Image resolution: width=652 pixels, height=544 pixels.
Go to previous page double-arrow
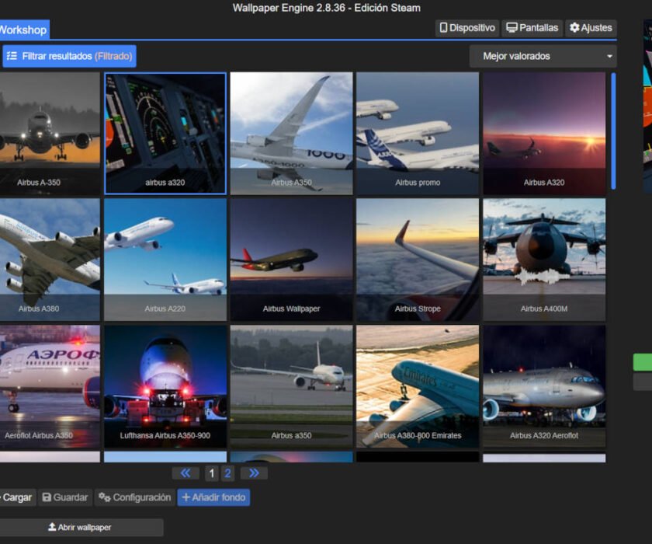(186, 473)
